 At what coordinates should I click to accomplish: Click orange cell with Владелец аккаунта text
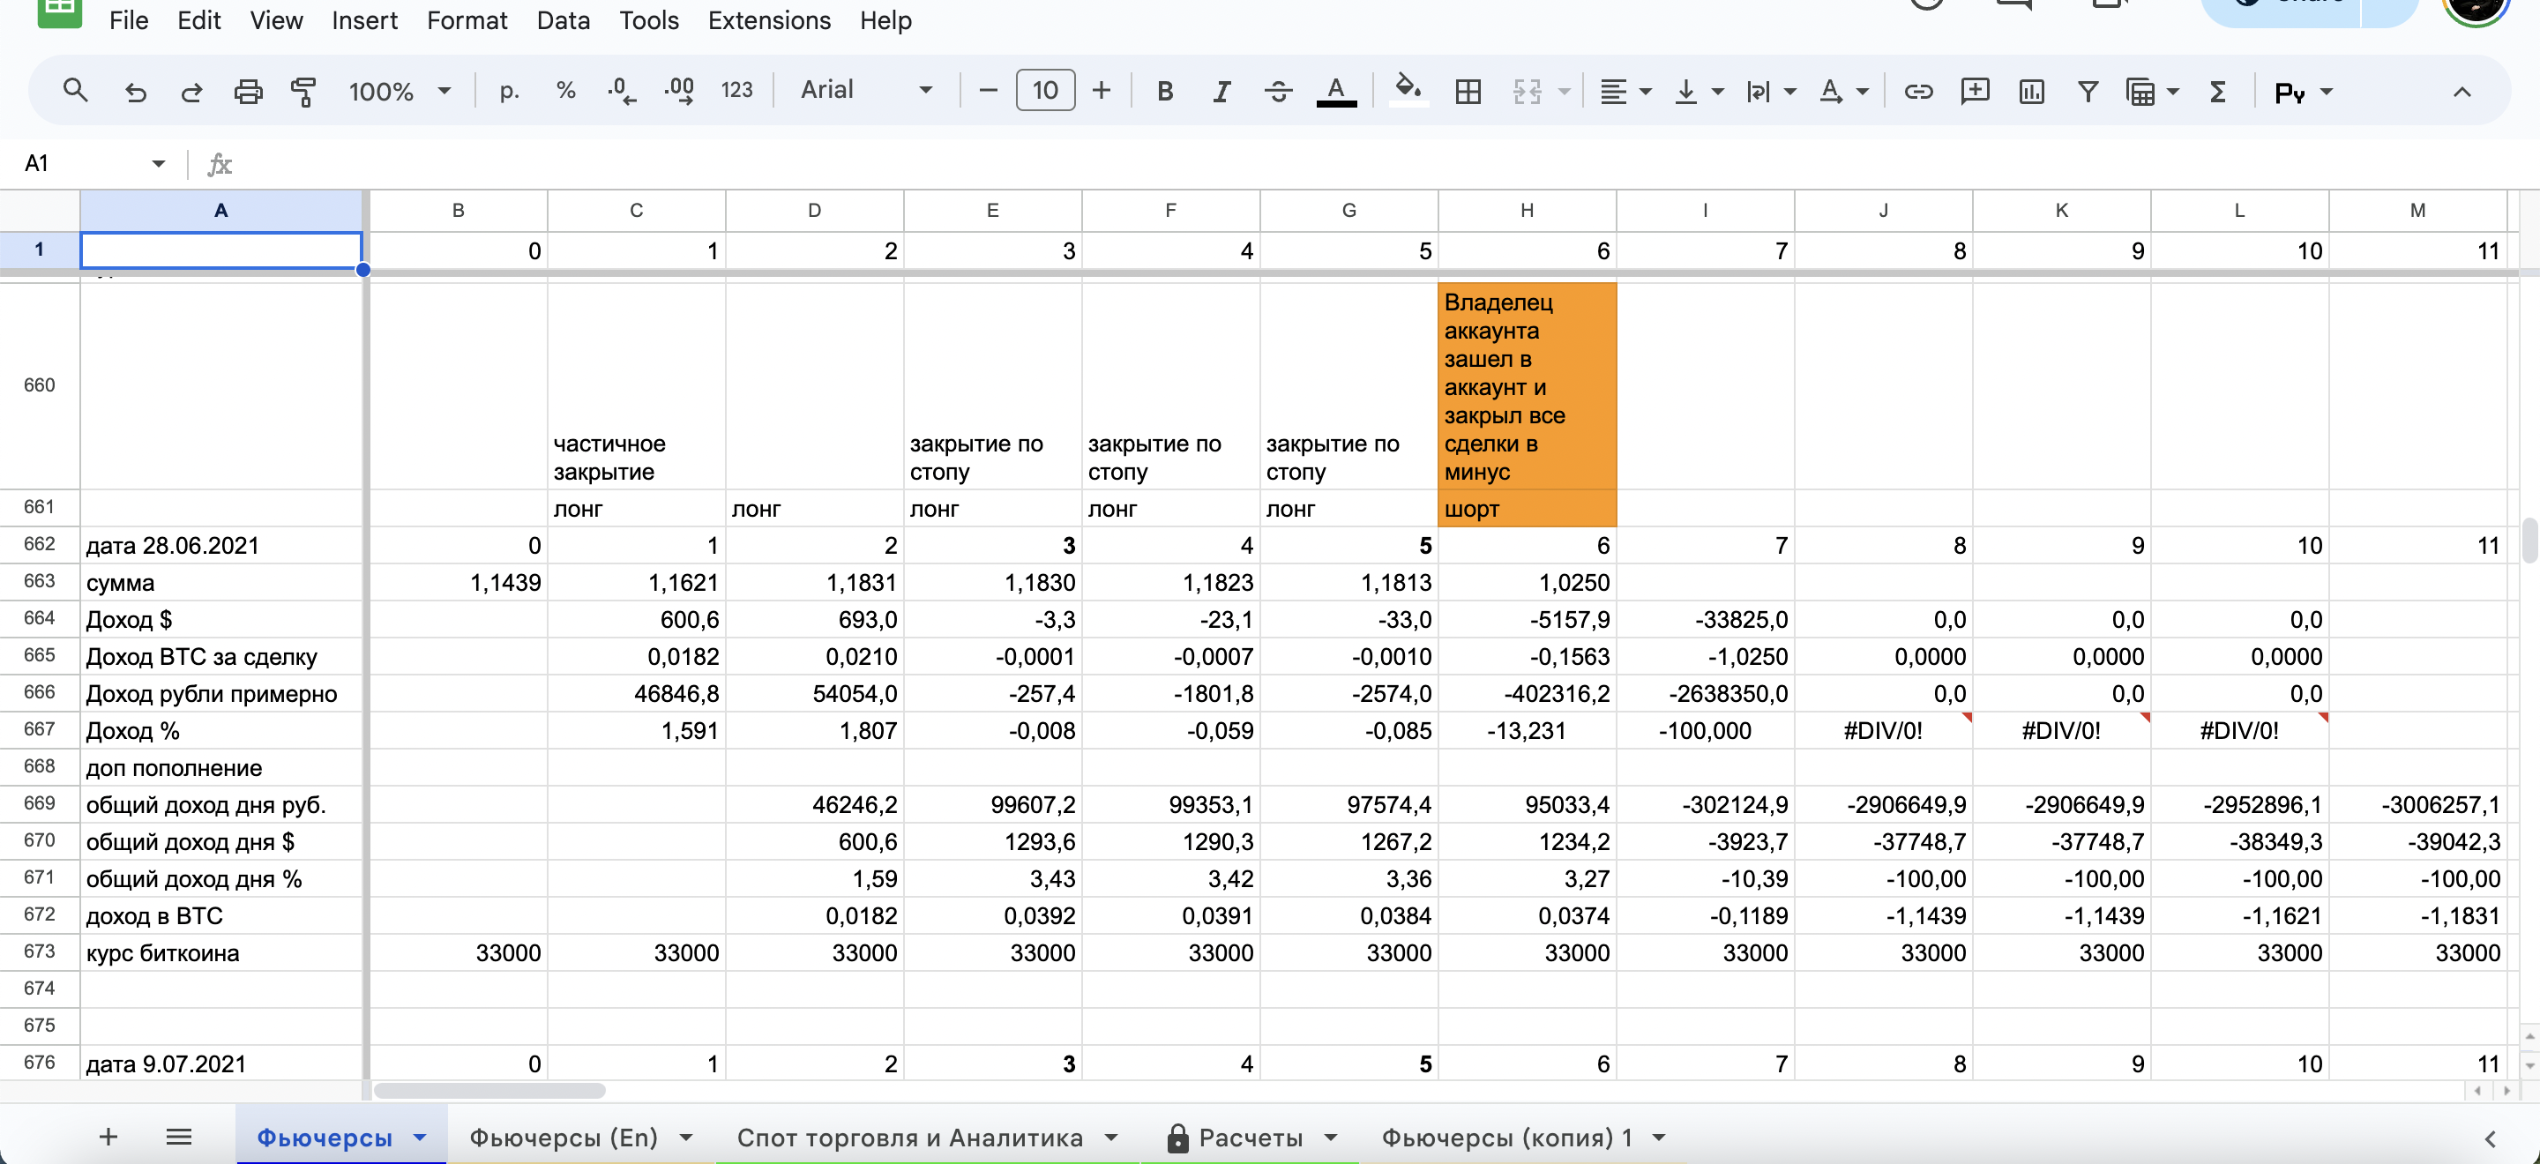coord(1527,386)
